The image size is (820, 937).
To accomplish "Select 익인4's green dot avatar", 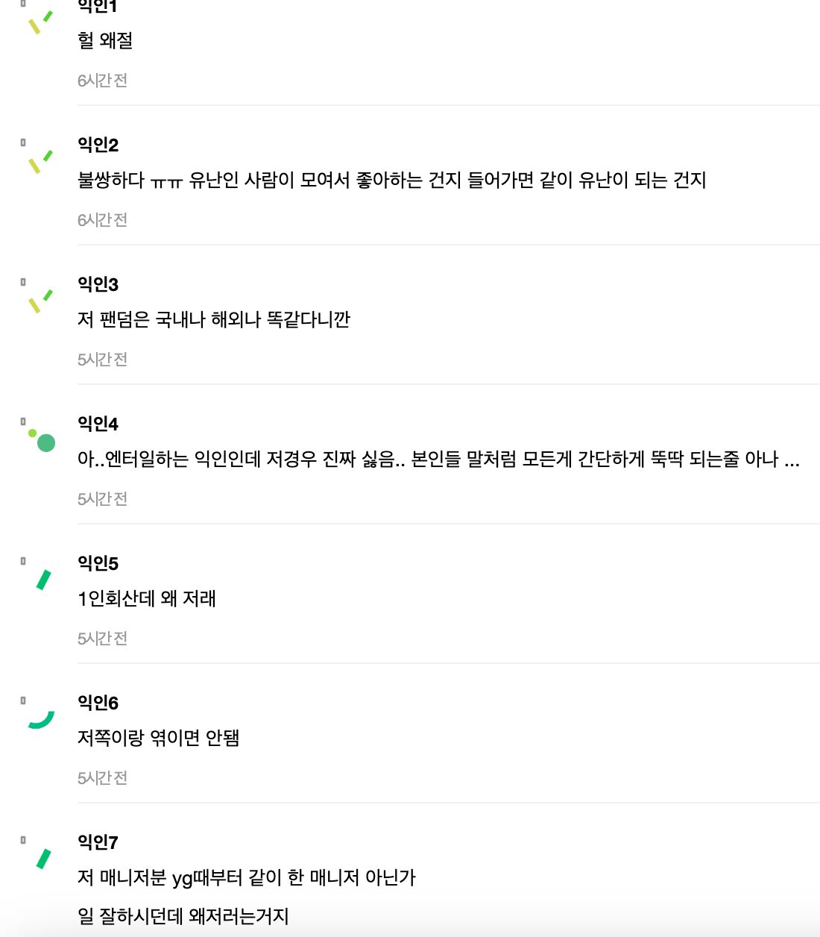I will coord(42,440).
